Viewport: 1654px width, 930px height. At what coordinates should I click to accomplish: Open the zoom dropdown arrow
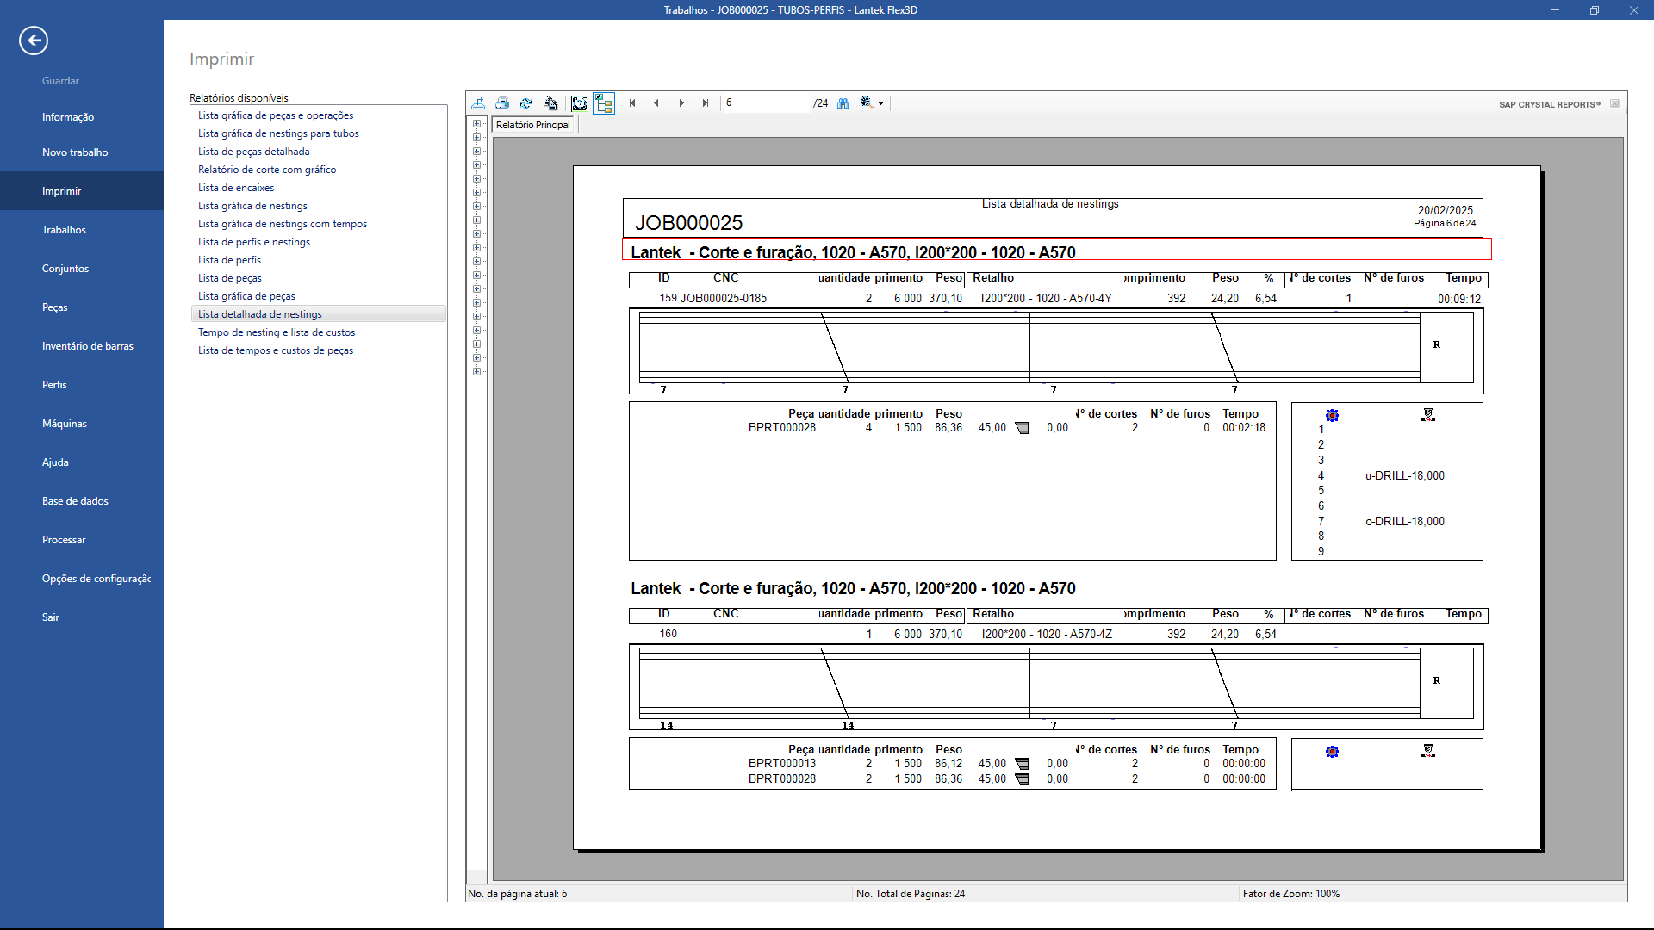click(x=880, y=104)
